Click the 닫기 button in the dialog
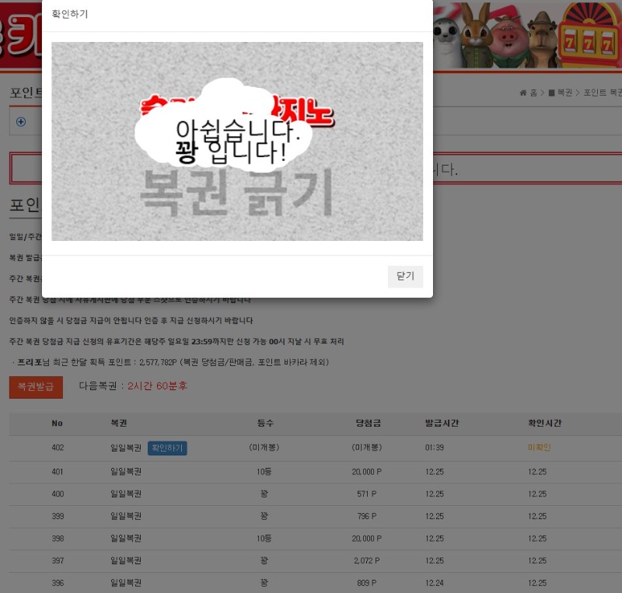Screen dimensions: 622x593 click(405, 276)
